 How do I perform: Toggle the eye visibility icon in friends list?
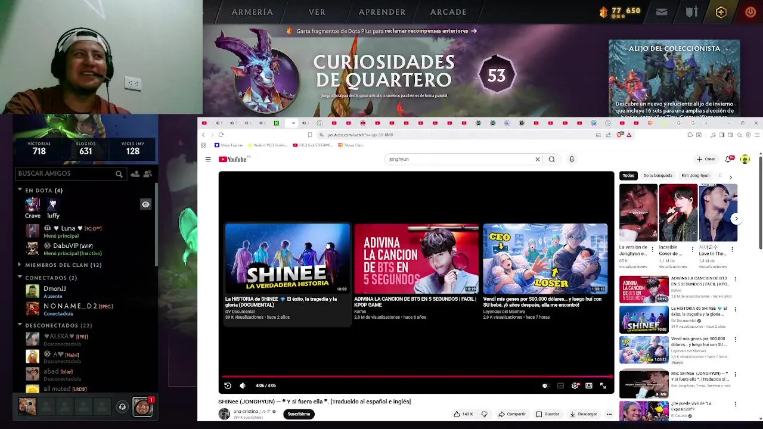click(x=145, y=204)
